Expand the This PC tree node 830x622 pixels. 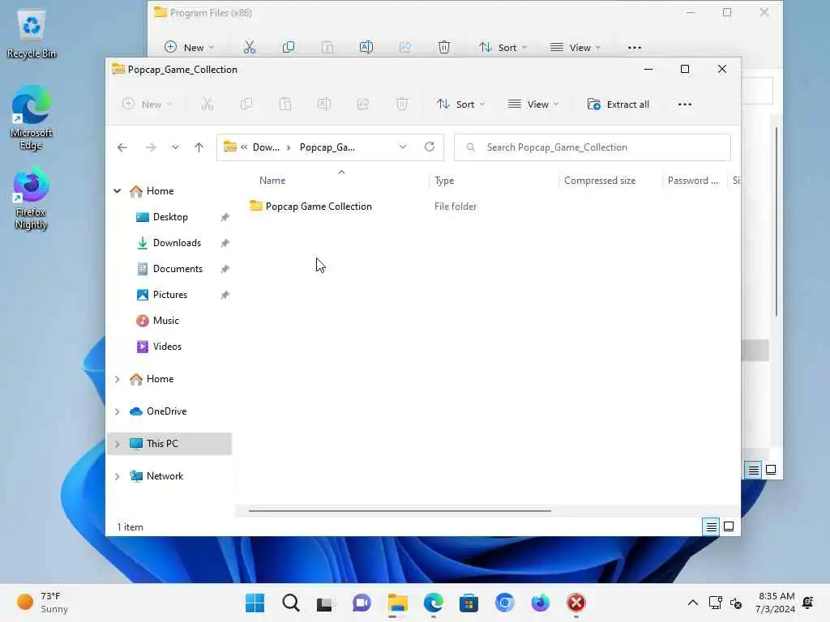coord(117,444)
